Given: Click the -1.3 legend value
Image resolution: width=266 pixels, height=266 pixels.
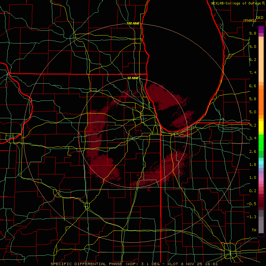Looking at the screenshot, I should point(252,217).
